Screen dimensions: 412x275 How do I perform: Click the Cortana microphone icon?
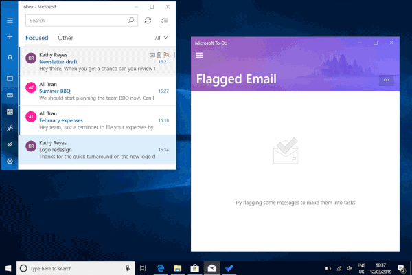coord(128,268)
